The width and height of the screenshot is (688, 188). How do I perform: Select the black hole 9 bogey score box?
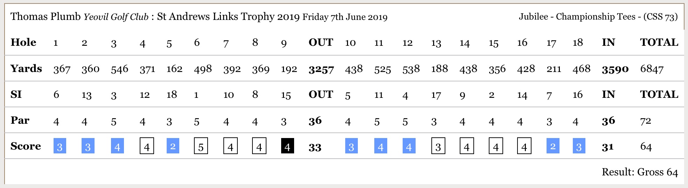point(287,146)
